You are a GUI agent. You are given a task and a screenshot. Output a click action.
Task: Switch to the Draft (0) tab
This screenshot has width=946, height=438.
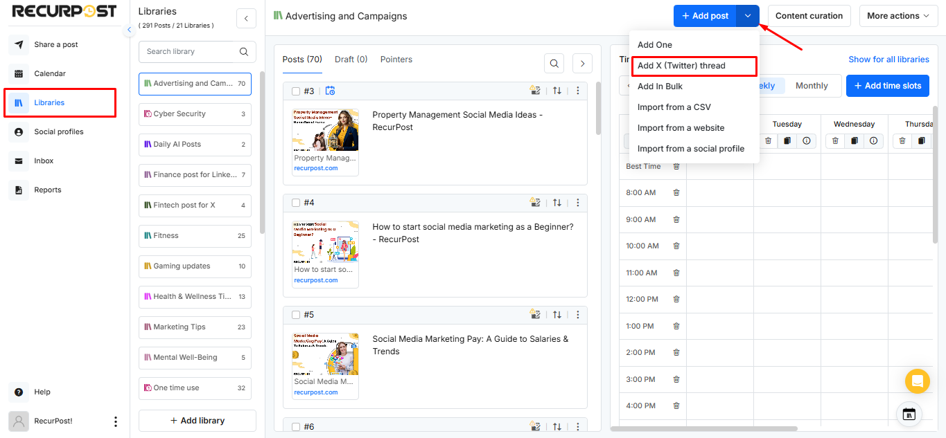click(x=351, y=60)
